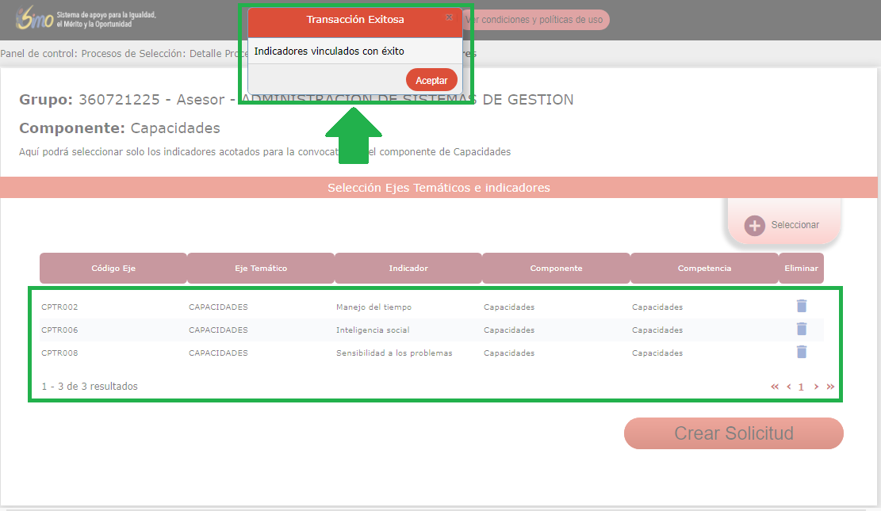Image resolution: width=881 pixels, height=511 pixels.
Task: Close the Transacción Exitosa dialog with X
Action: [449, 17]
